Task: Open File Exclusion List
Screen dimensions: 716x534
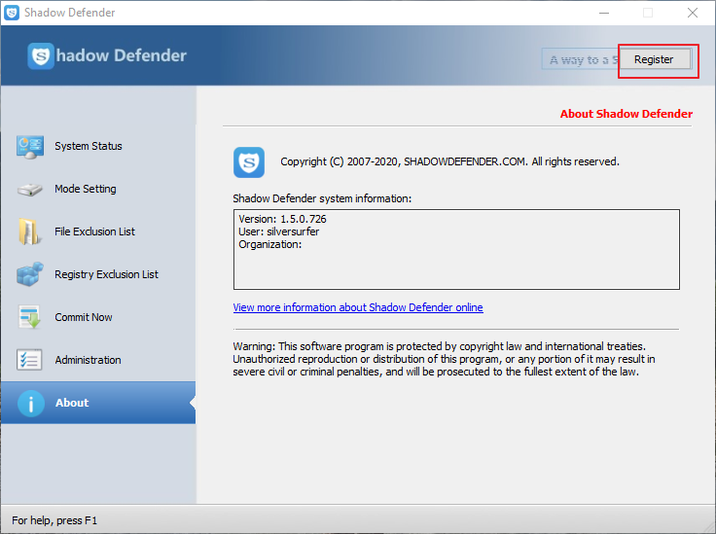Action: coord(98,231)
